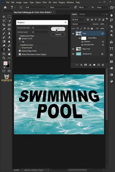Click the Home icon in options bar

[x=5, y=7]
